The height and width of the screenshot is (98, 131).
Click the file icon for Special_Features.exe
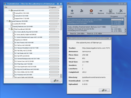(12, 26)
